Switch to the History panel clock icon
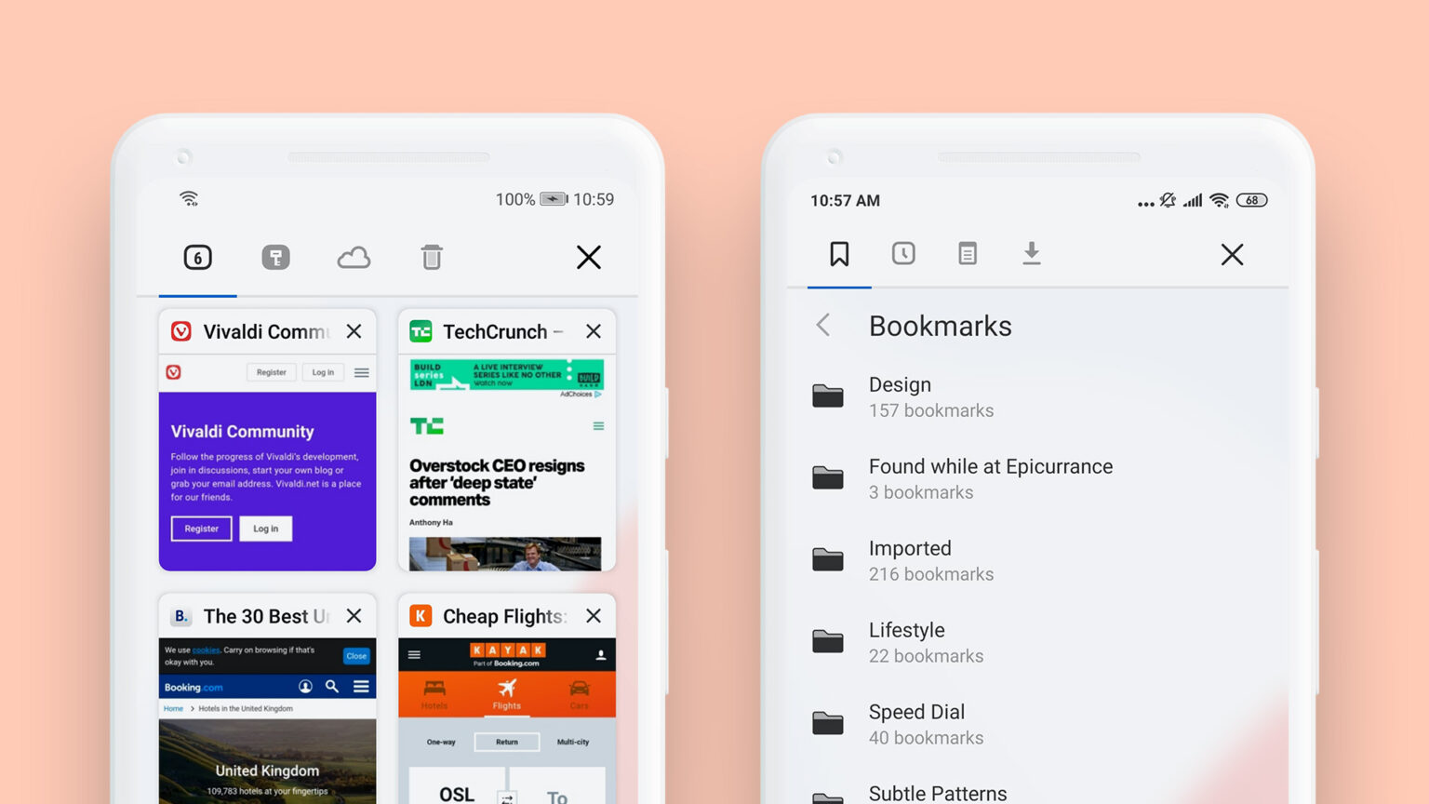The image size is (1429, 804). point(902,253)
